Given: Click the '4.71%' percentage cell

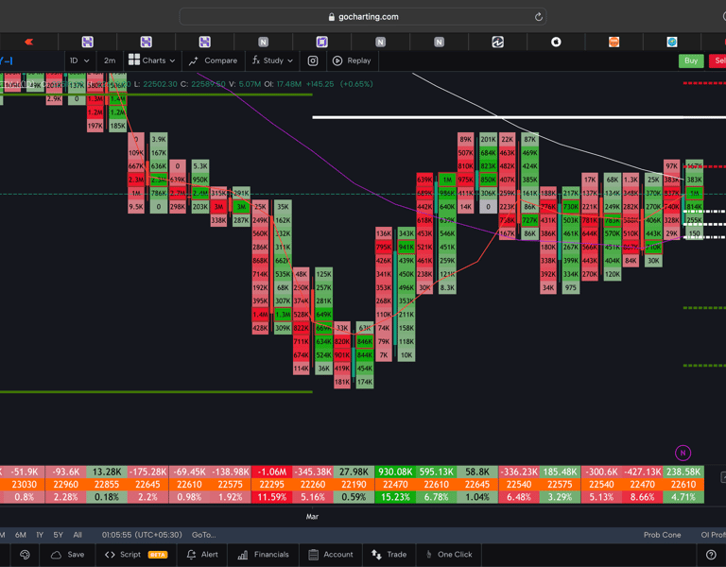Looking at the screenshot, I should pos(683,497).
